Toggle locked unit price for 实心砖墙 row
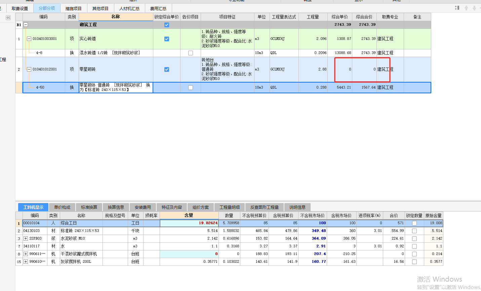The width and height of the screenshot is (481, 291). click(x=167, y=39)
